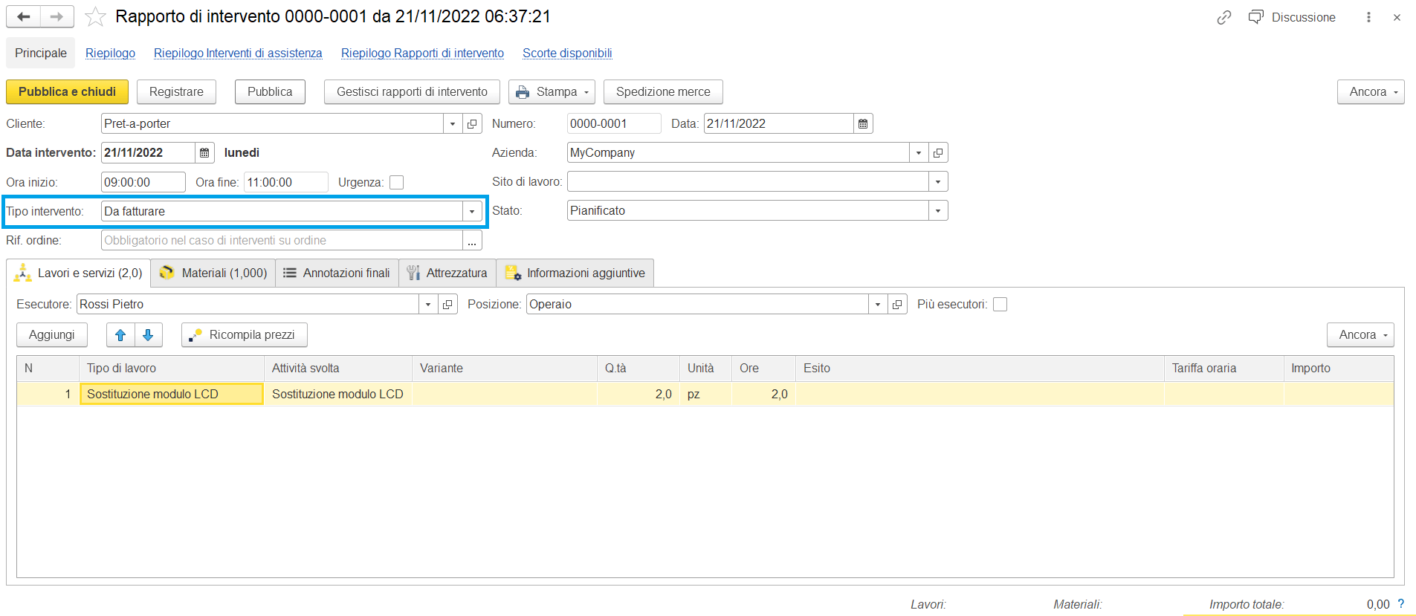Switch to the Informazioni aggiuntive tab
The width and height of the screenshot is (1416, 616).
pos(575,273)
